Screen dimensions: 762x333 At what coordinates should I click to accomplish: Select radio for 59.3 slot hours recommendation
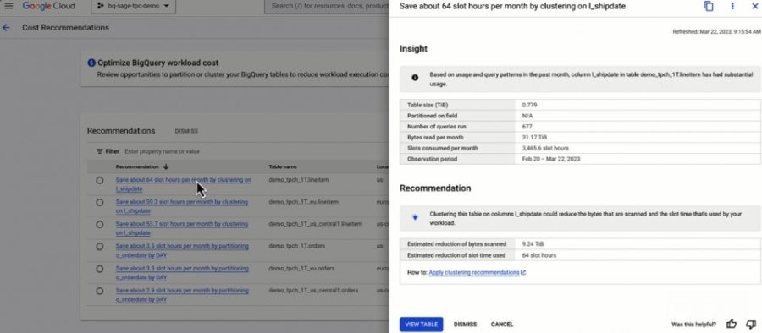(100, 203)
